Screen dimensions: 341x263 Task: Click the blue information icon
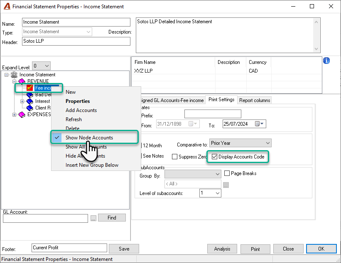[x=326, y=61]
